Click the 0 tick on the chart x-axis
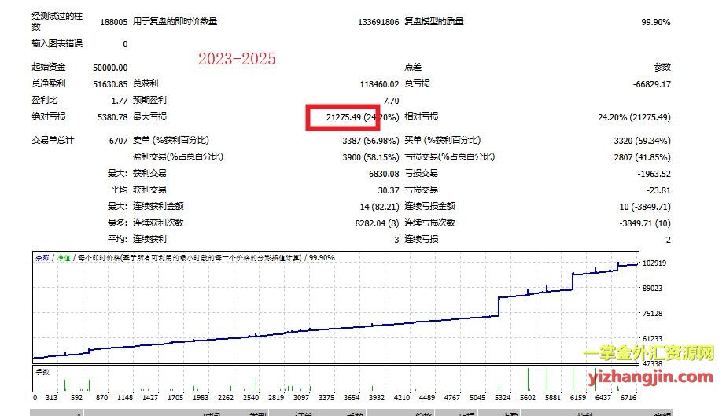726x416 pixels. tap(35, 397)
